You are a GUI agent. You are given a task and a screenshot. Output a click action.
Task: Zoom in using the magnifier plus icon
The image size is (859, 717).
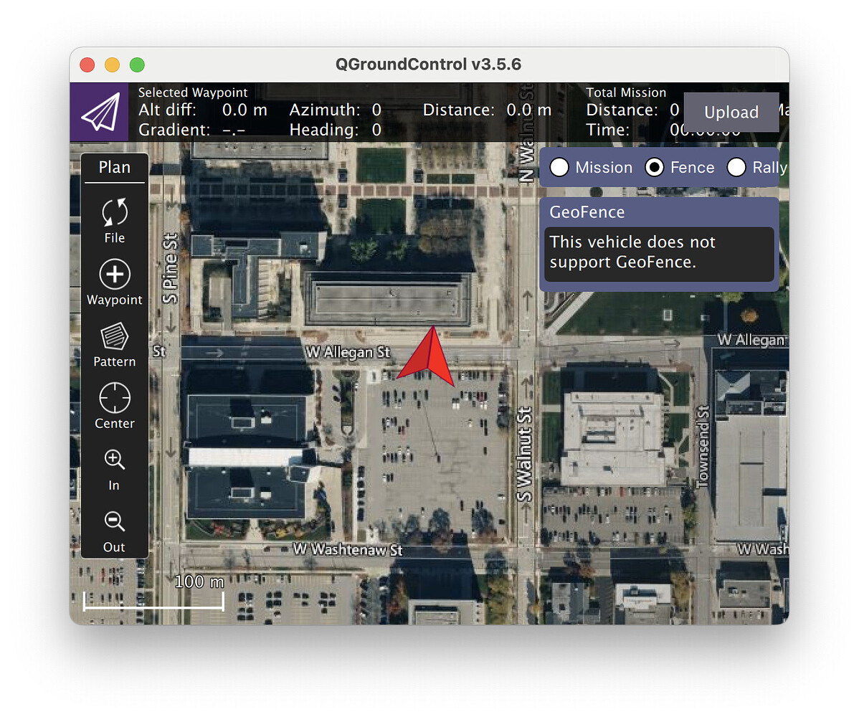point(114,467)
